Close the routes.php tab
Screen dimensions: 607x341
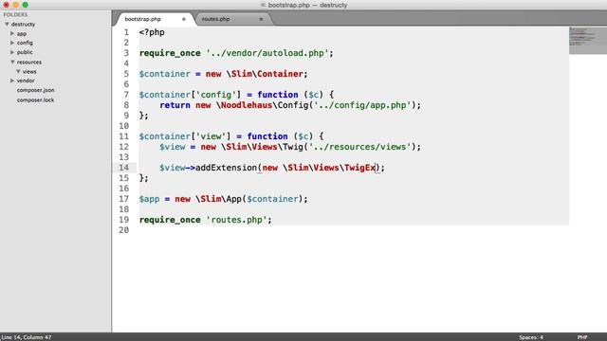coord(261,19)
